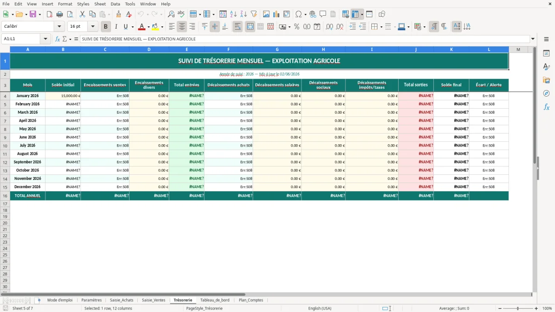Open the Sidebar Properties panel icon
This screenshot has height=312, width=555.
[x=546, y=53]
